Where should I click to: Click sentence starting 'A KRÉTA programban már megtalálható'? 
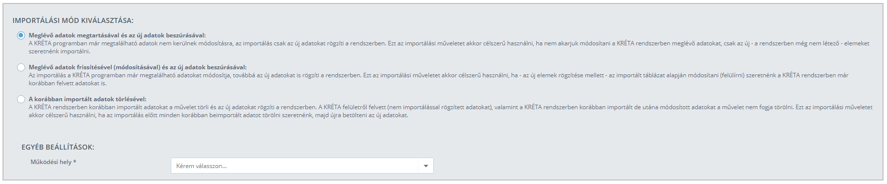click(207, 43)
